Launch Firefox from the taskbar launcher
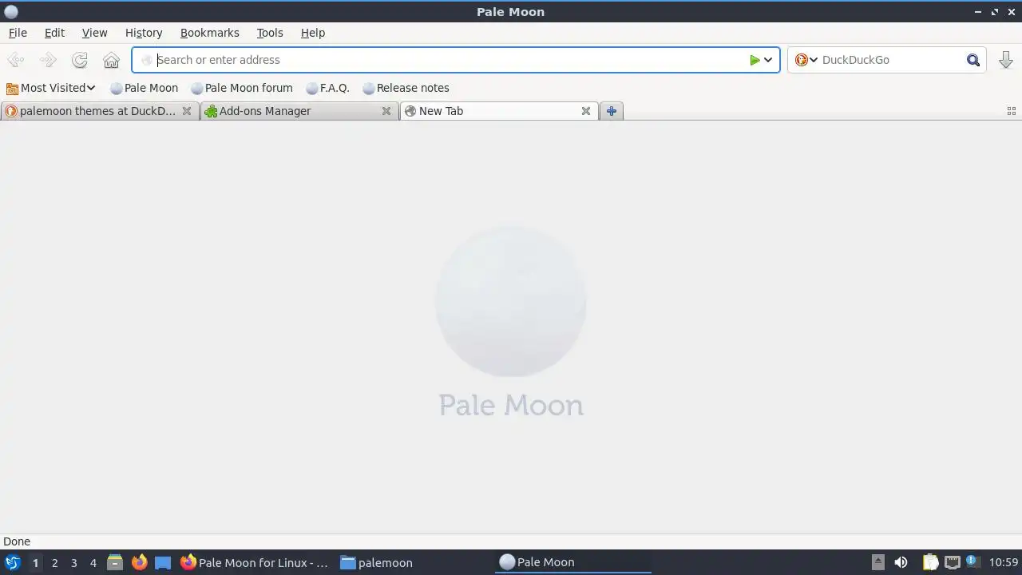Viewport: 1022px width, 575px height. (139, 562)
